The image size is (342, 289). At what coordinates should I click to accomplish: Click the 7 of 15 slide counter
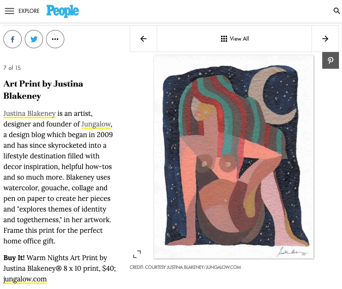[12, 68]
